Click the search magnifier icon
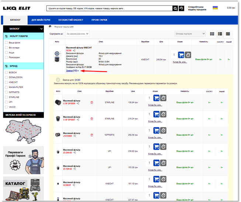Viewport: 241px width, 202px height. (176, 8)
